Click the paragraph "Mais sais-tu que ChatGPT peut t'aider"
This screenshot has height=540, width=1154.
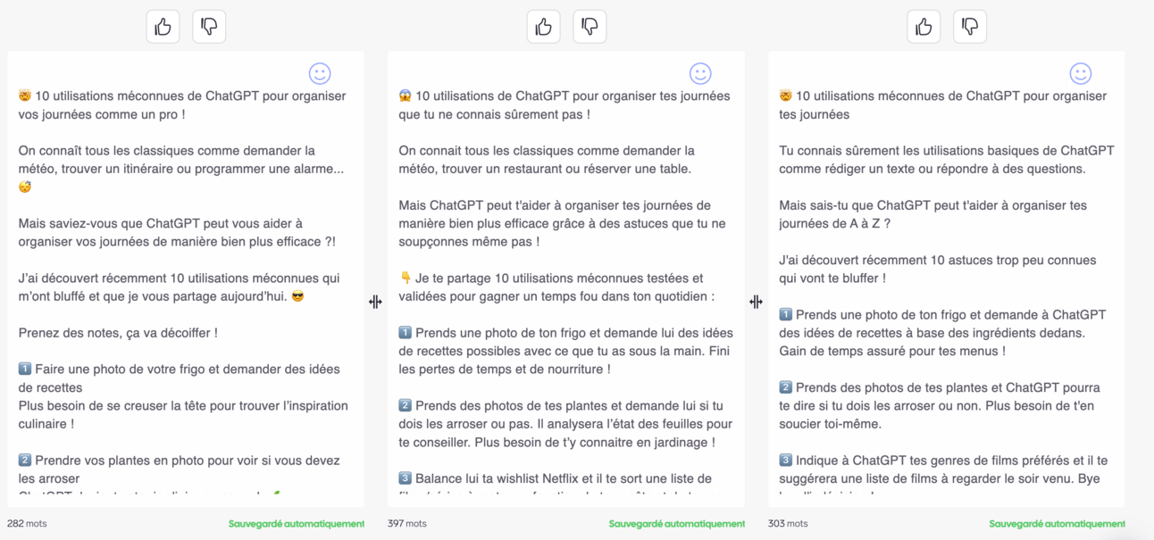tap(933, 214)
